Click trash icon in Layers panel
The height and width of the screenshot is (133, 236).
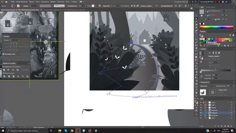point(231,126)
